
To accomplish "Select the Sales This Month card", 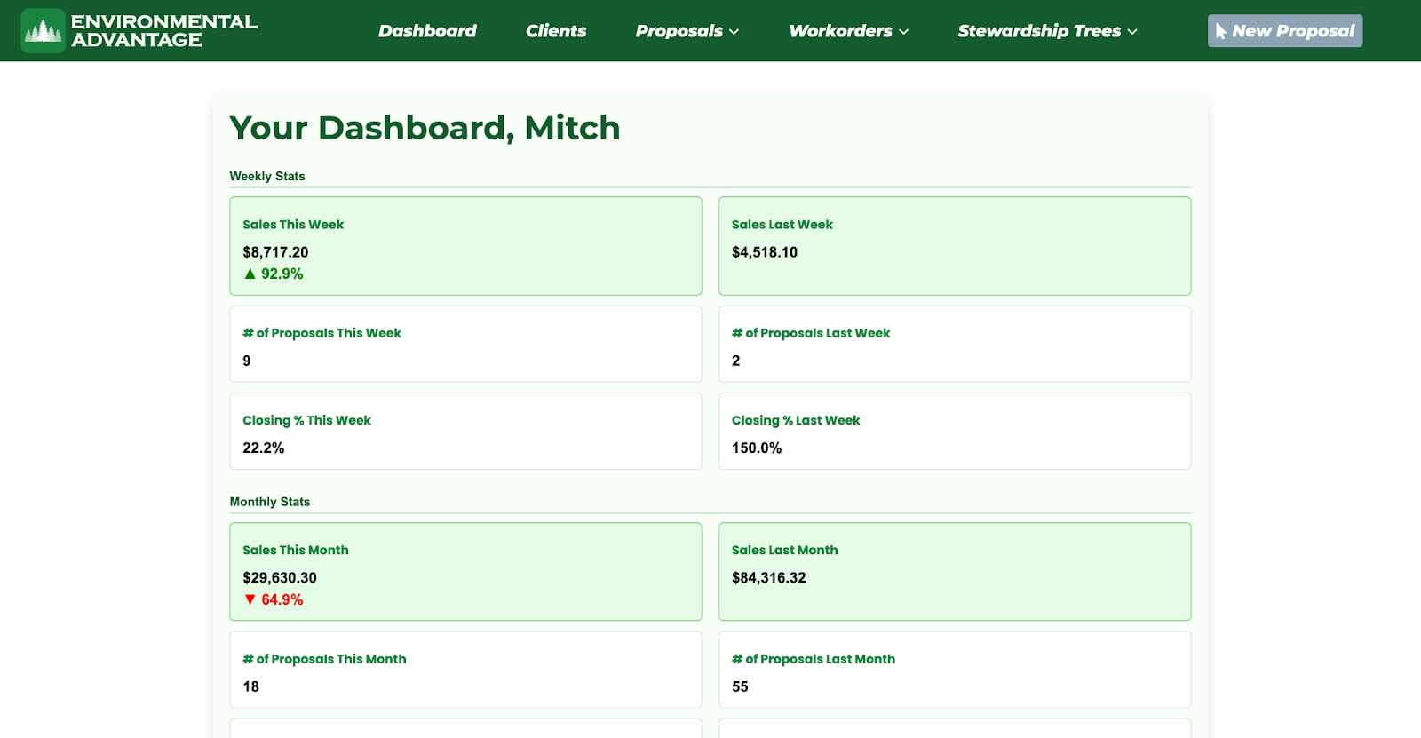I will pyautogui.click(x=465, y=572).
